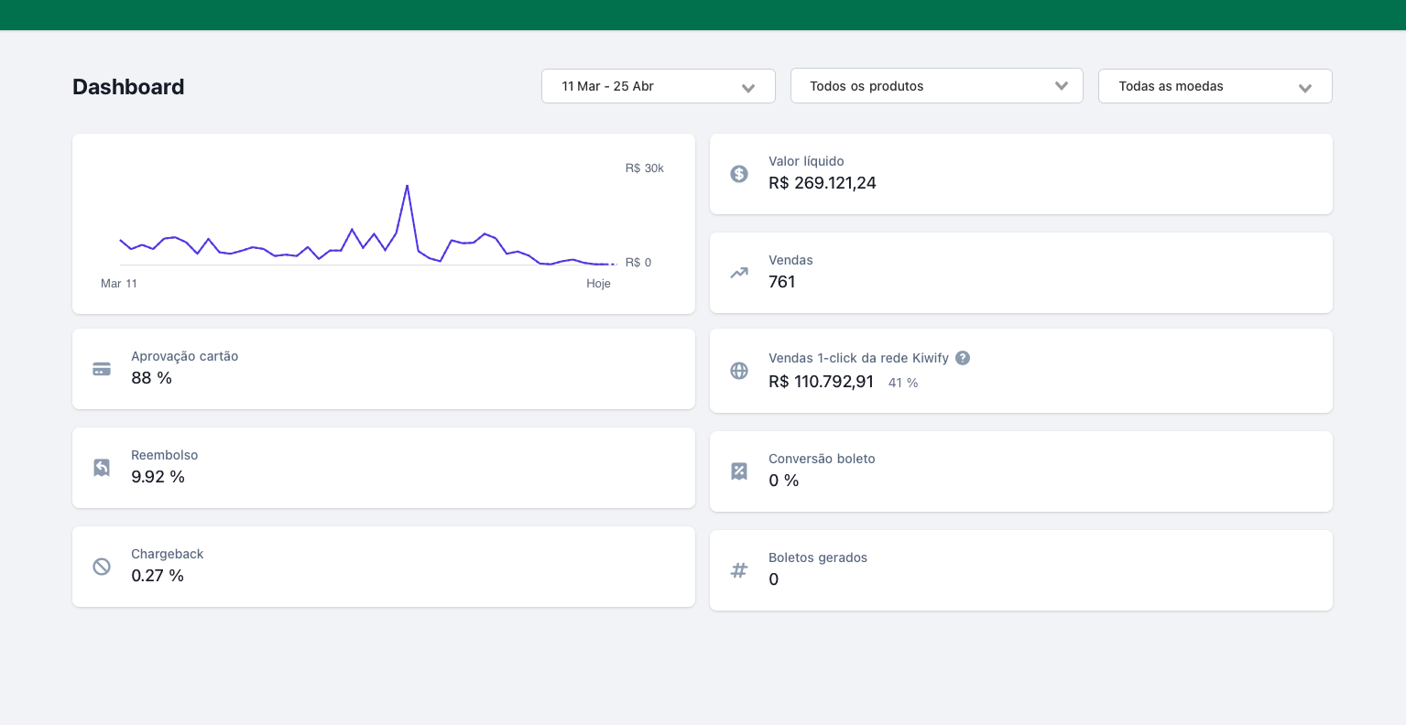1406x725 pixels.
Task: Open the help tooltip for Vendas 1-click
Action: tap(963, 358)
